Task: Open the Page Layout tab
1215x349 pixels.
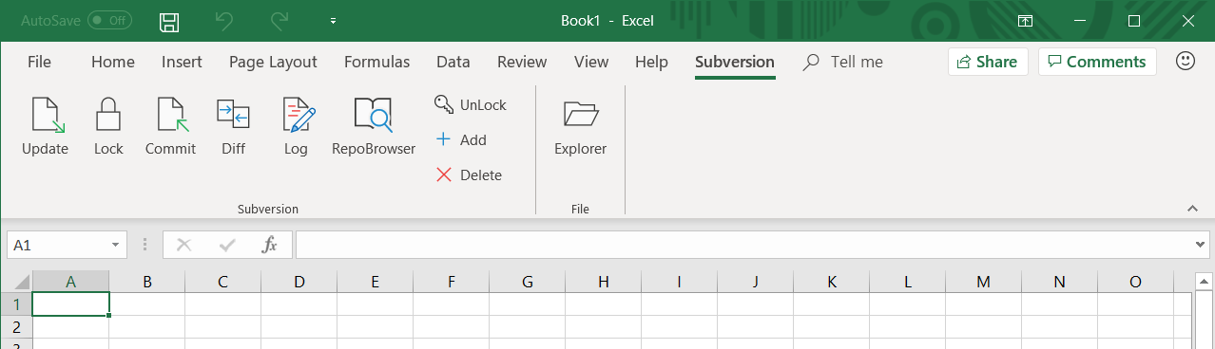Action: coord(273,62)
